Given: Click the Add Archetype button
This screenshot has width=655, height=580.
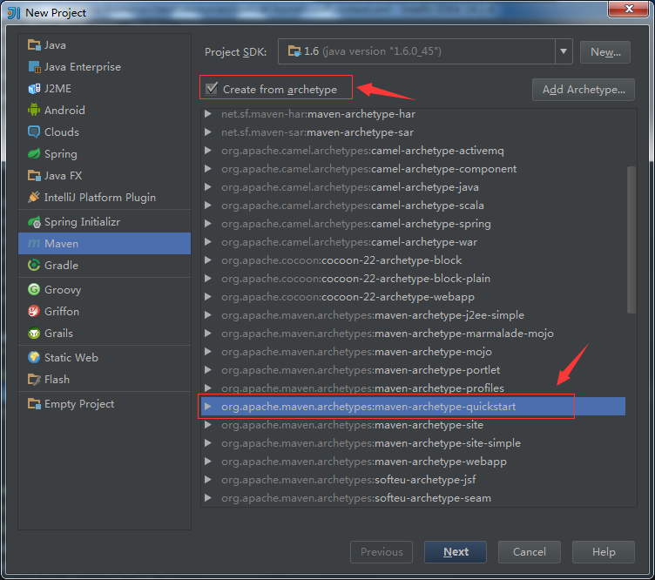Looking at the screenshot, I should [x=584, y=90].
